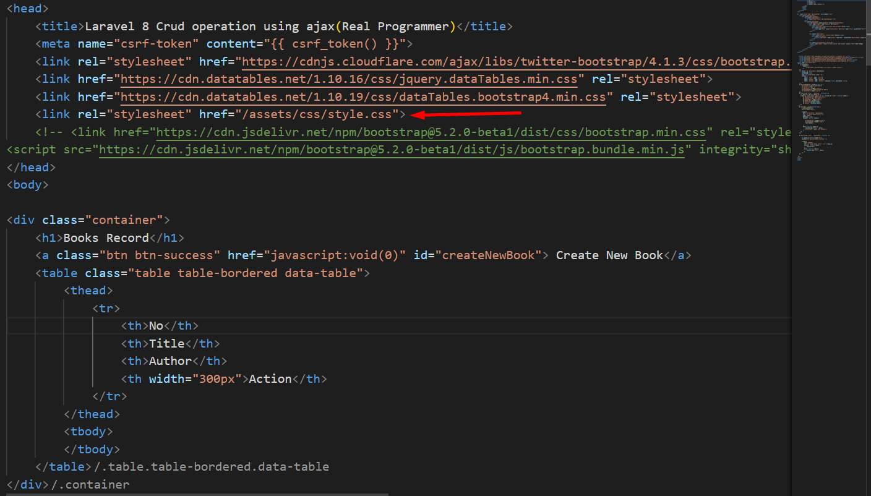Open the commented jsdelivr bootstrap.min.css URL

click(431, 132)
